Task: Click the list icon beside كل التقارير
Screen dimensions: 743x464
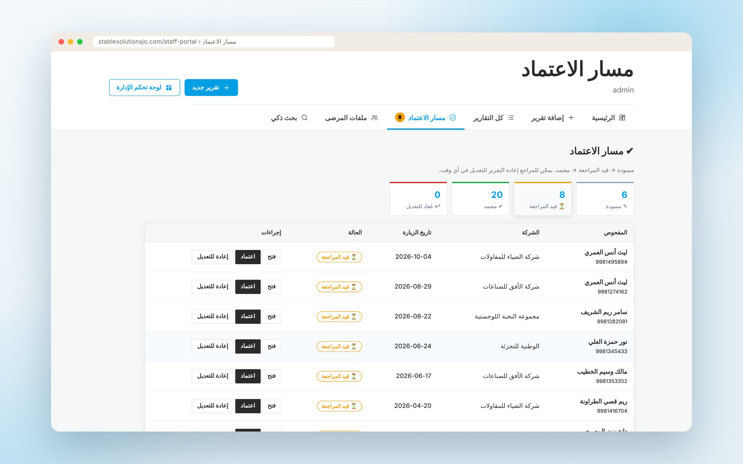Action: 511,118
